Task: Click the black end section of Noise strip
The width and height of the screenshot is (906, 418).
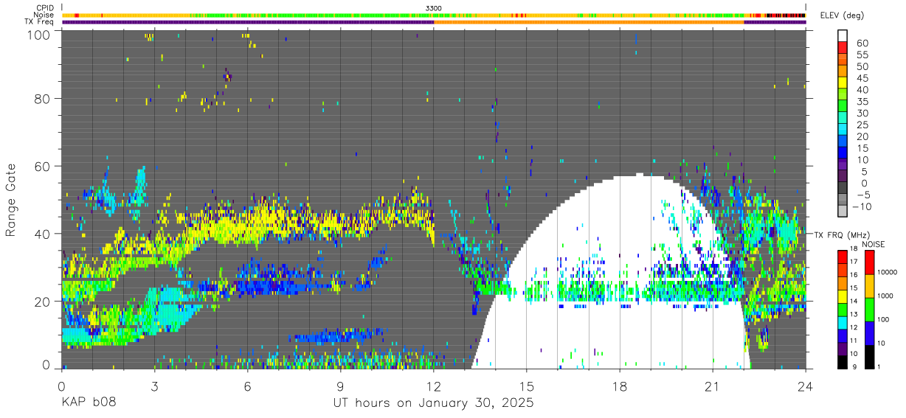Action: (x=786, y=15)
